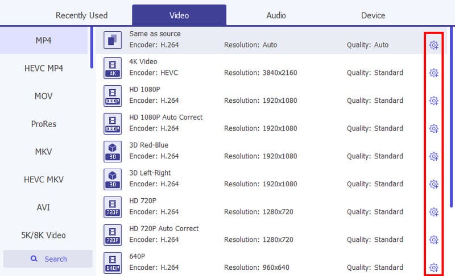Image resolution: width=455 pixels, height=276 pixels.
Task: Select the HD 1080P Auto Correct preset row
Action: pos(256,123)
